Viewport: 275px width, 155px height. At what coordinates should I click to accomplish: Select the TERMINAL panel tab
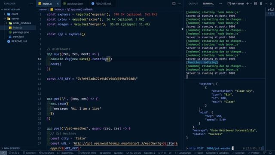click(x=208, y=3)
